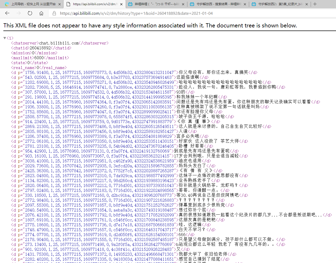Click the question marks comment line
336x263 pixels.
tap(118, 200)
